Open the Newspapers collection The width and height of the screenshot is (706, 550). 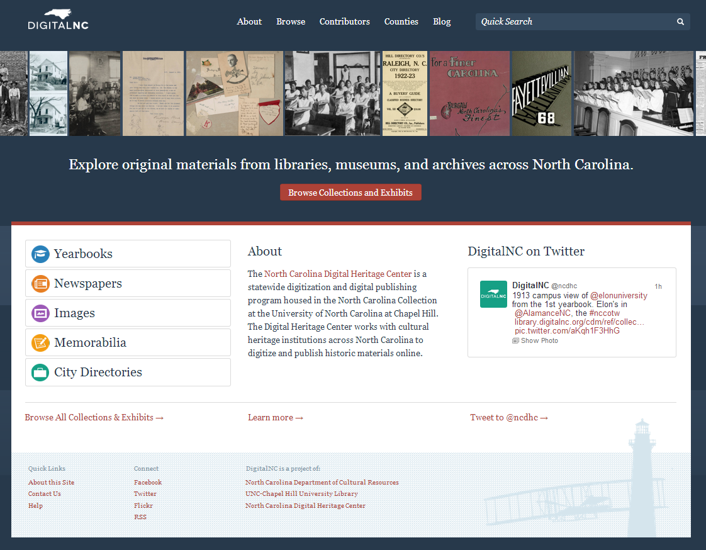tap(128, 283)
